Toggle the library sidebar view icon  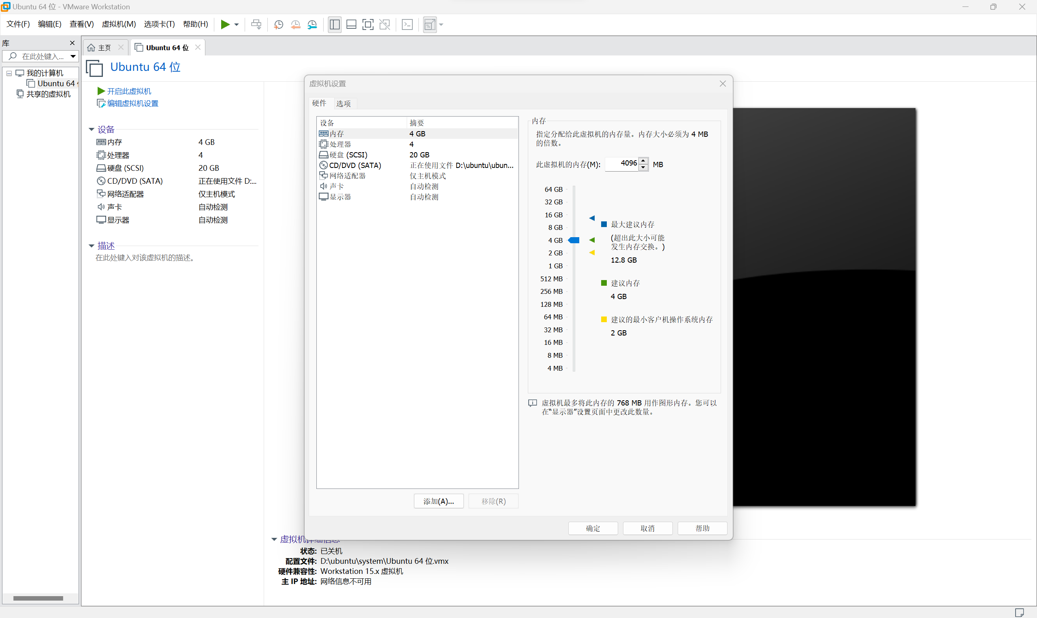pyautogui.click(x=334, y=25)
